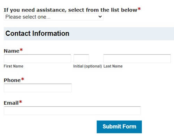Click the bold 'Email' field label

(11, 103)
